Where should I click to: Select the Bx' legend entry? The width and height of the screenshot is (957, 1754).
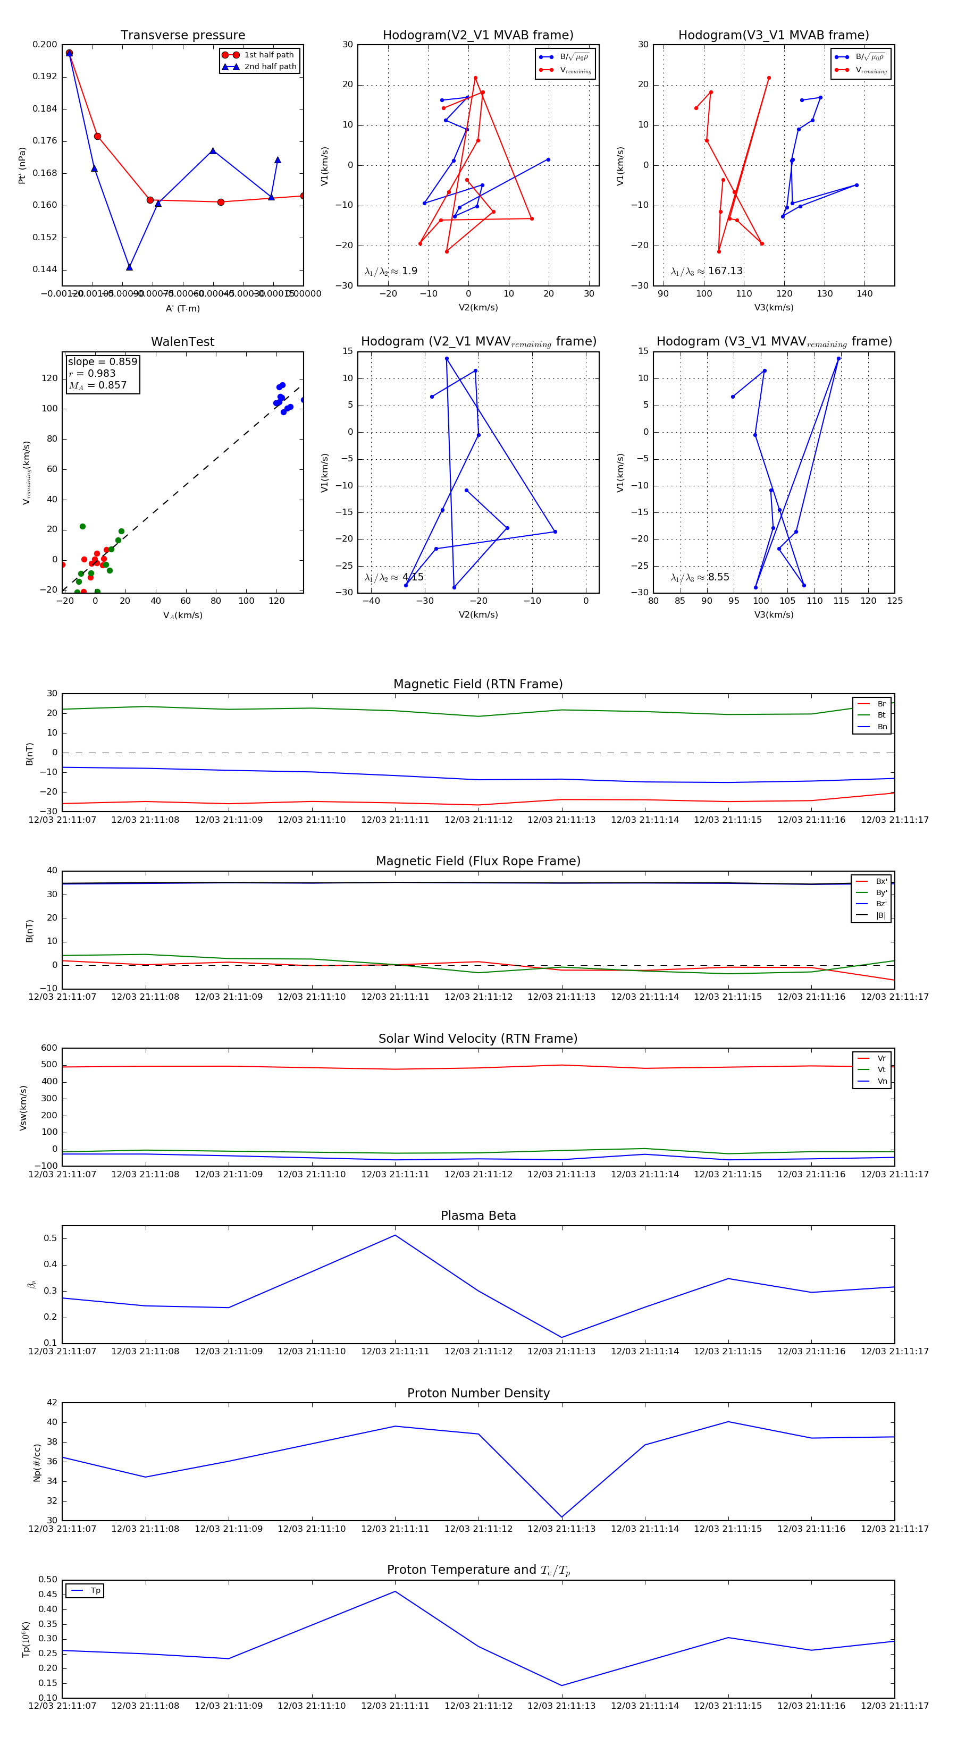871,881
